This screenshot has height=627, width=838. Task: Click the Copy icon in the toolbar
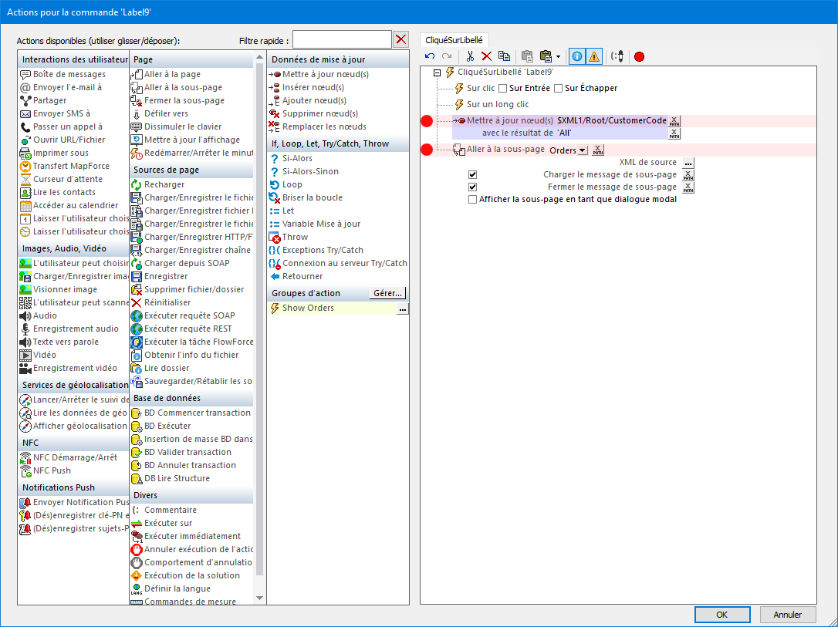point(504,56)
